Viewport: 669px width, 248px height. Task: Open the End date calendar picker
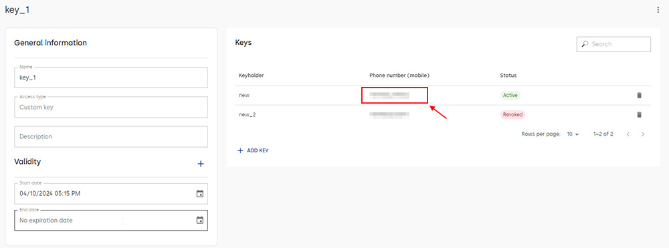199,221
